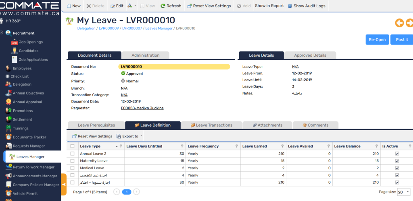Click the orange back arrow icon
The image size is (413, 201).
[399, 23]
